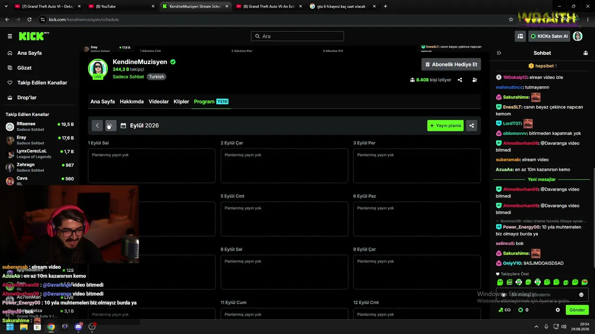Open the shop icon beside KICKs Satın Al
This screenshot has width=595, height=334.
tap(520, 36)
